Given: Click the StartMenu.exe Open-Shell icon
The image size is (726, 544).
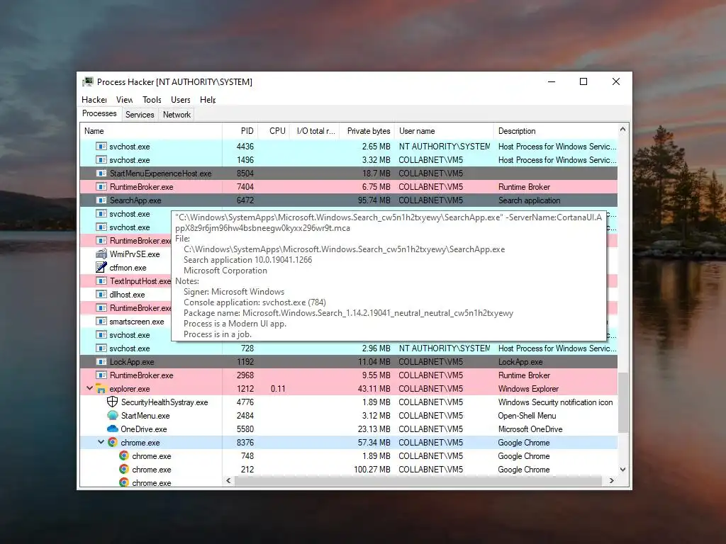Looking at the screenshot, I should pos(113,415).
